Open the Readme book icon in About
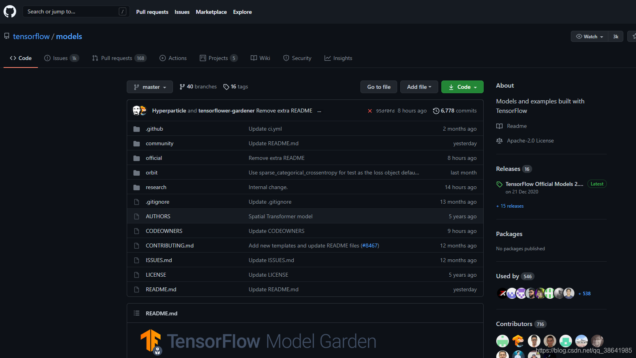The height and width of the screenshot is (358, 636). [499, 126]
